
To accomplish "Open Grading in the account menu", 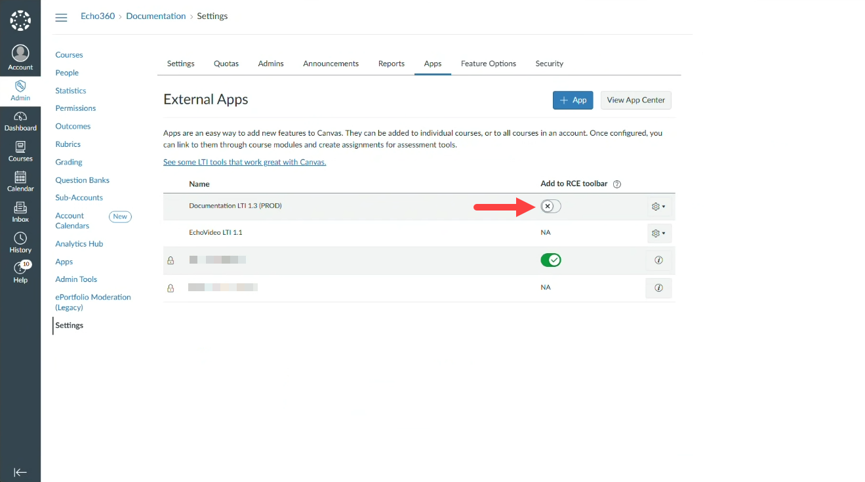I will click(x=69, y=162).
